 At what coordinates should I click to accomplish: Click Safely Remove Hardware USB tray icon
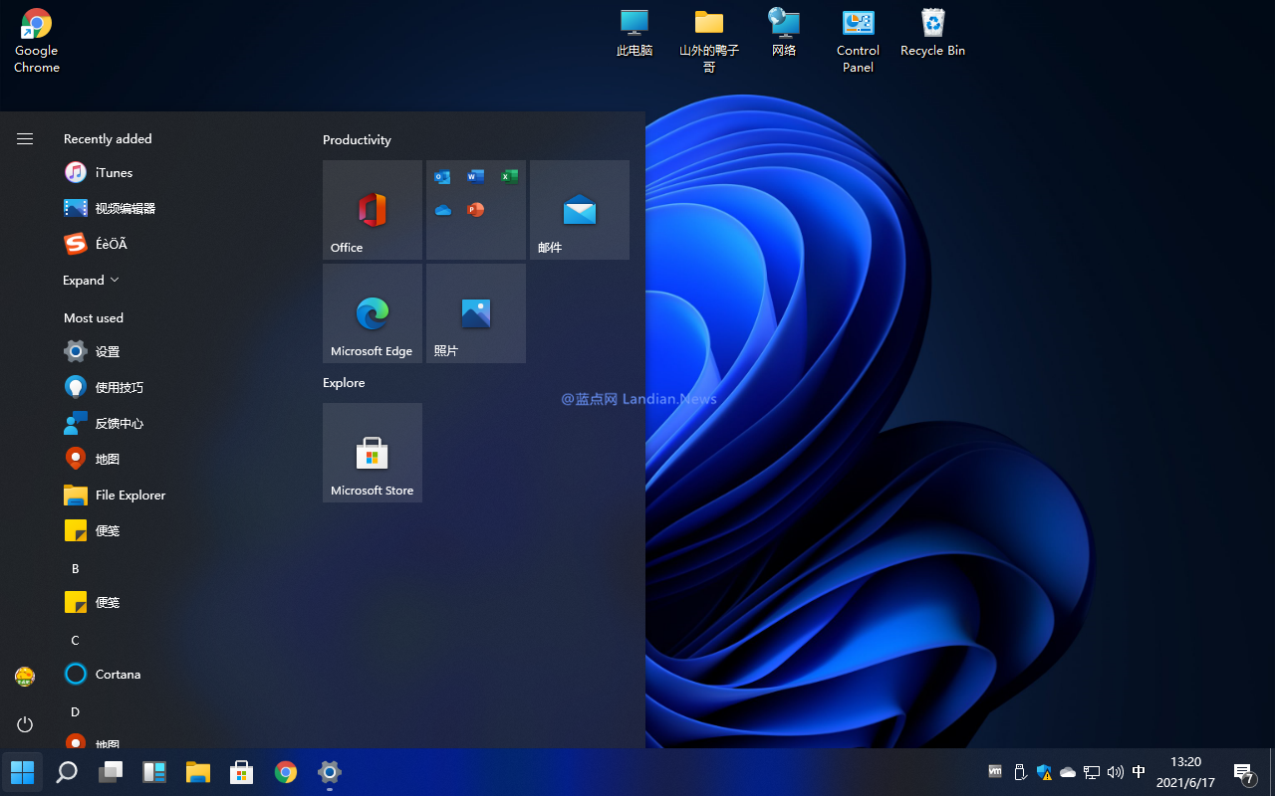1020,771
